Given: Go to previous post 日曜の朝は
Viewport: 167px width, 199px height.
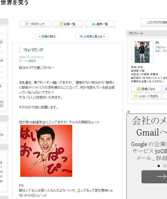Looking at the screenshot, I should pyautogui.click(x=47, y=37).
